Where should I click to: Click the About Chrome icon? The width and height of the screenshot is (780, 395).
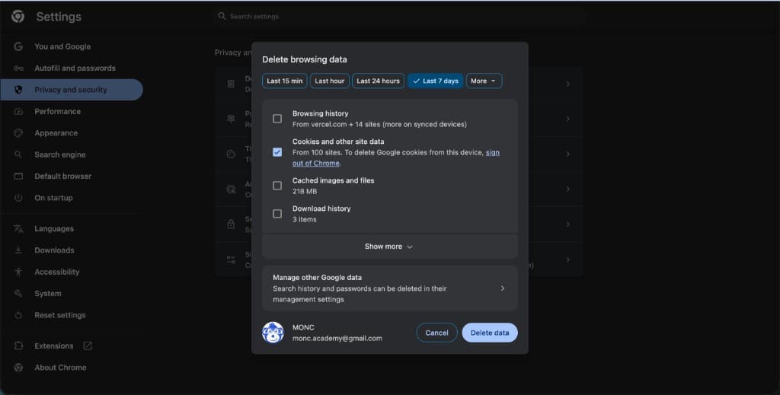coord(18,368)
